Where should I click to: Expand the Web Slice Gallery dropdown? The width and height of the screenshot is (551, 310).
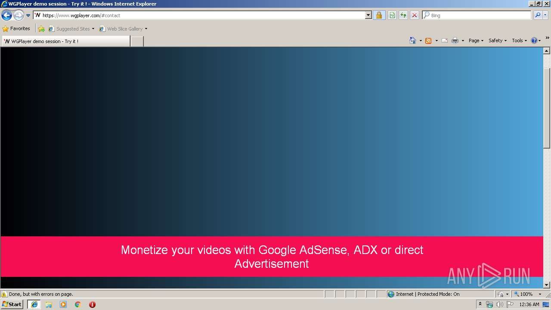pos(146,29)
